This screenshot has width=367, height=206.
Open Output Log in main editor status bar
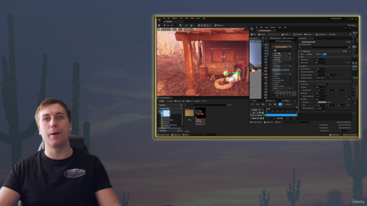click(176, 135)
